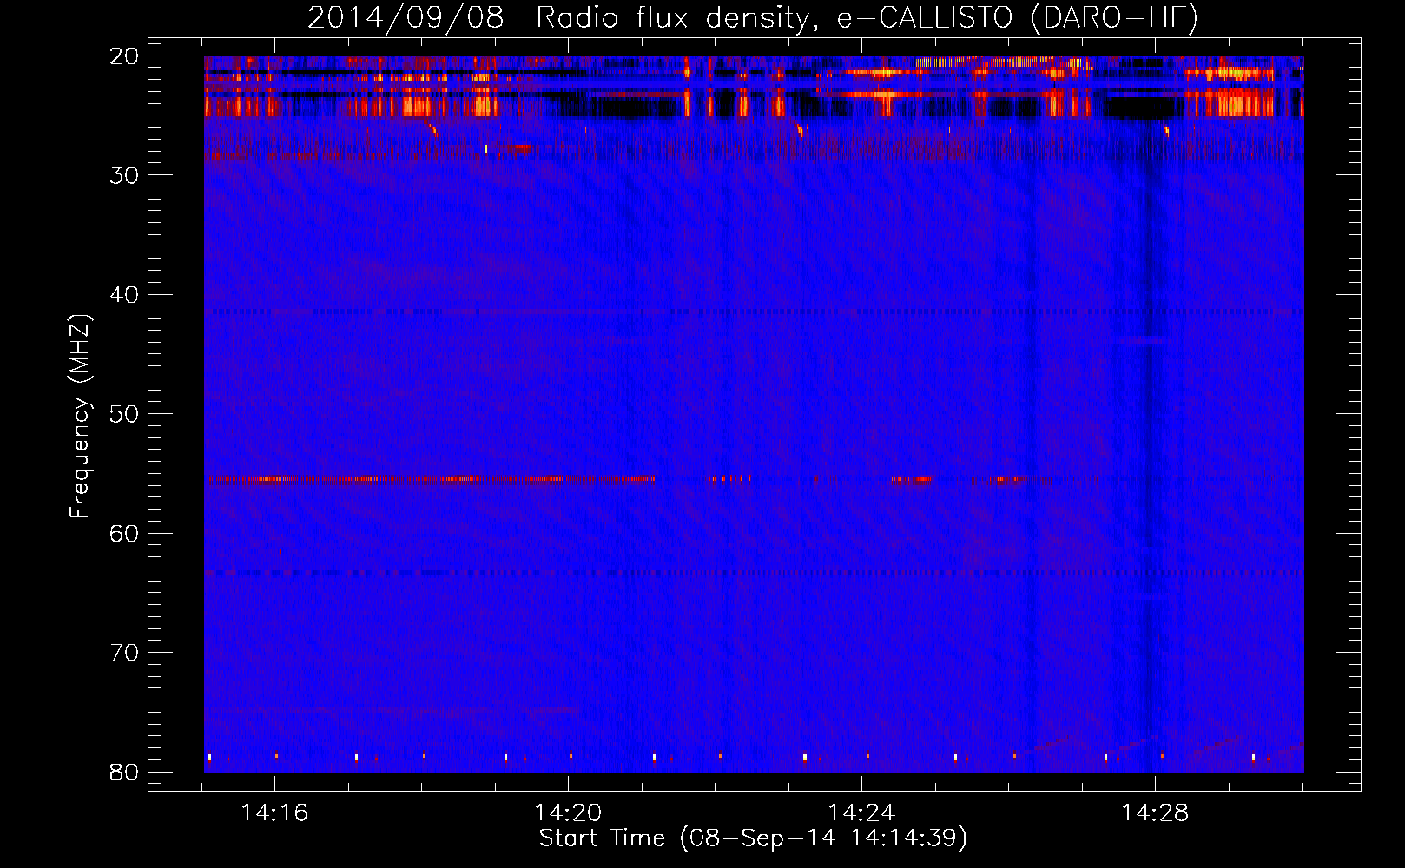1405x868 pixels.
Task: Click the 14:20 time tick label
Action: (568, 813)
